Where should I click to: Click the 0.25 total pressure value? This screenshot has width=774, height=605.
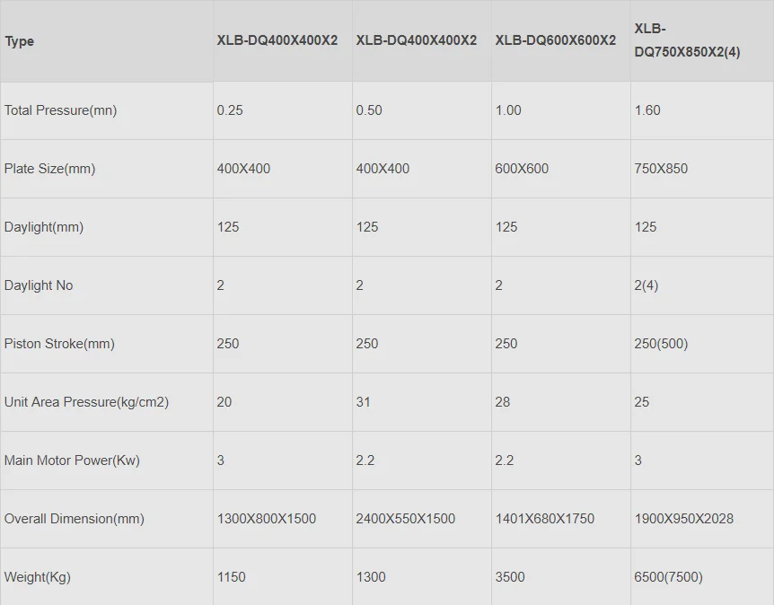[x=230, y=110]
